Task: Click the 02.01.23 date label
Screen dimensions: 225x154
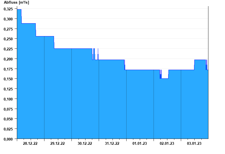Action: [x=167, y=143]
